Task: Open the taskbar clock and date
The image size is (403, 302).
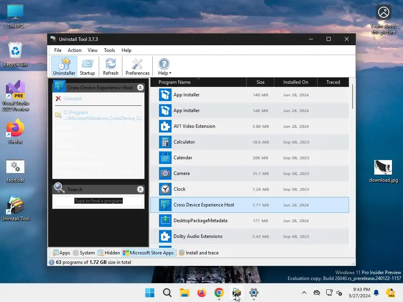Action: 359,293
